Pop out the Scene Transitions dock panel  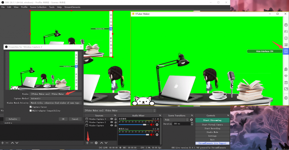coord(192,116)
